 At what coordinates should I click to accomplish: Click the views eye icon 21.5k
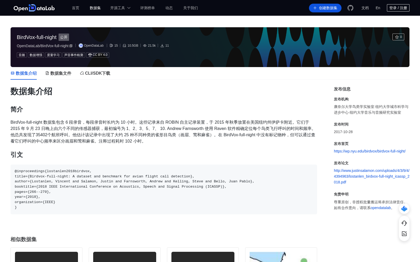tap(145, 46)
